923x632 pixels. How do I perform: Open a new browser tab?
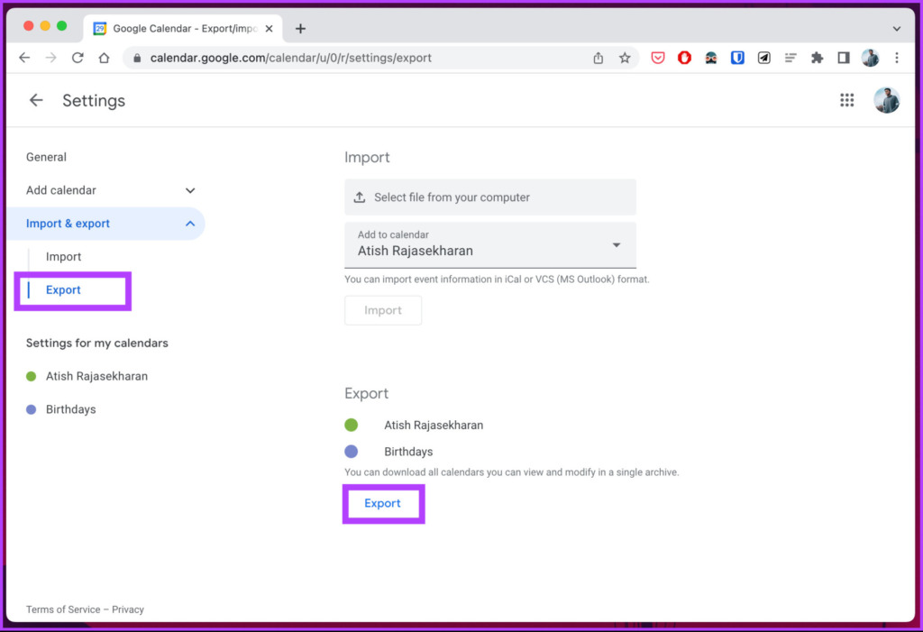(x=300, y=28)
